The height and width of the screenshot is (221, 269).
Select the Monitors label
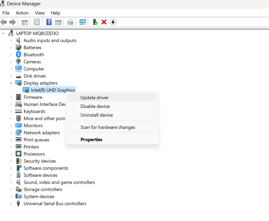(33, 125)
